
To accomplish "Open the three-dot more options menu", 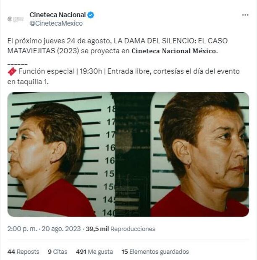I will pos(245,15).
